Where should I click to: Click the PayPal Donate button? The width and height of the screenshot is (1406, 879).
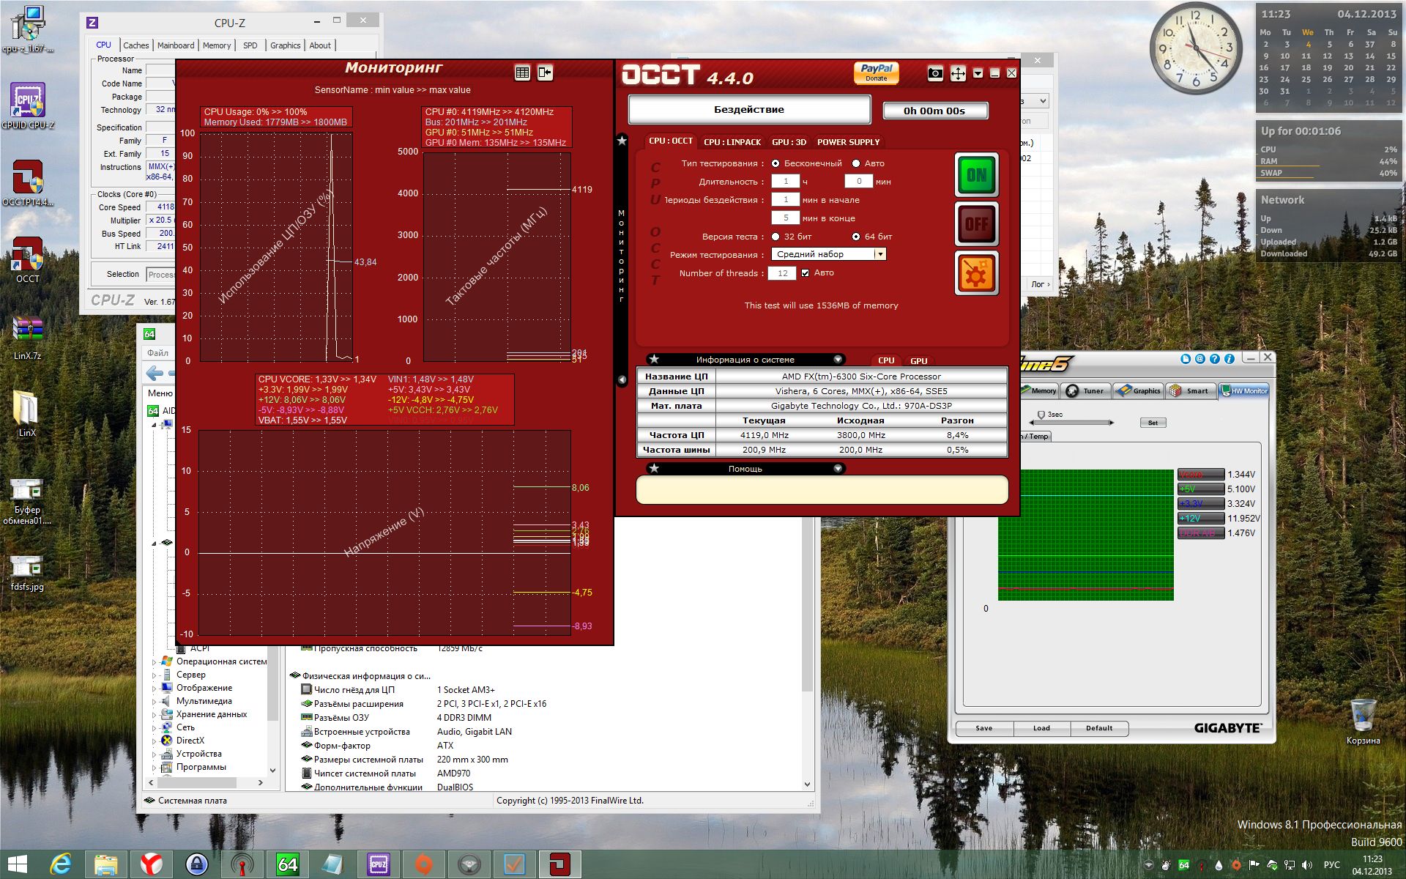[x=876, y=73]
